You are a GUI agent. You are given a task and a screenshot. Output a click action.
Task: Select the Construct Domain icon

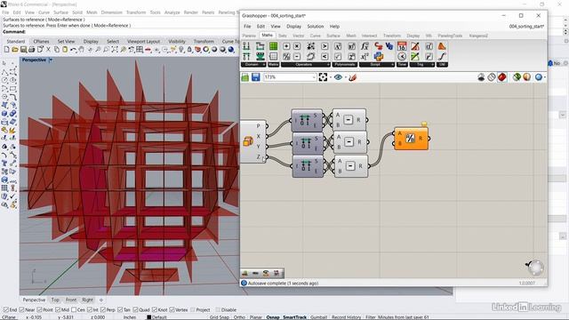tap(246, 46)
